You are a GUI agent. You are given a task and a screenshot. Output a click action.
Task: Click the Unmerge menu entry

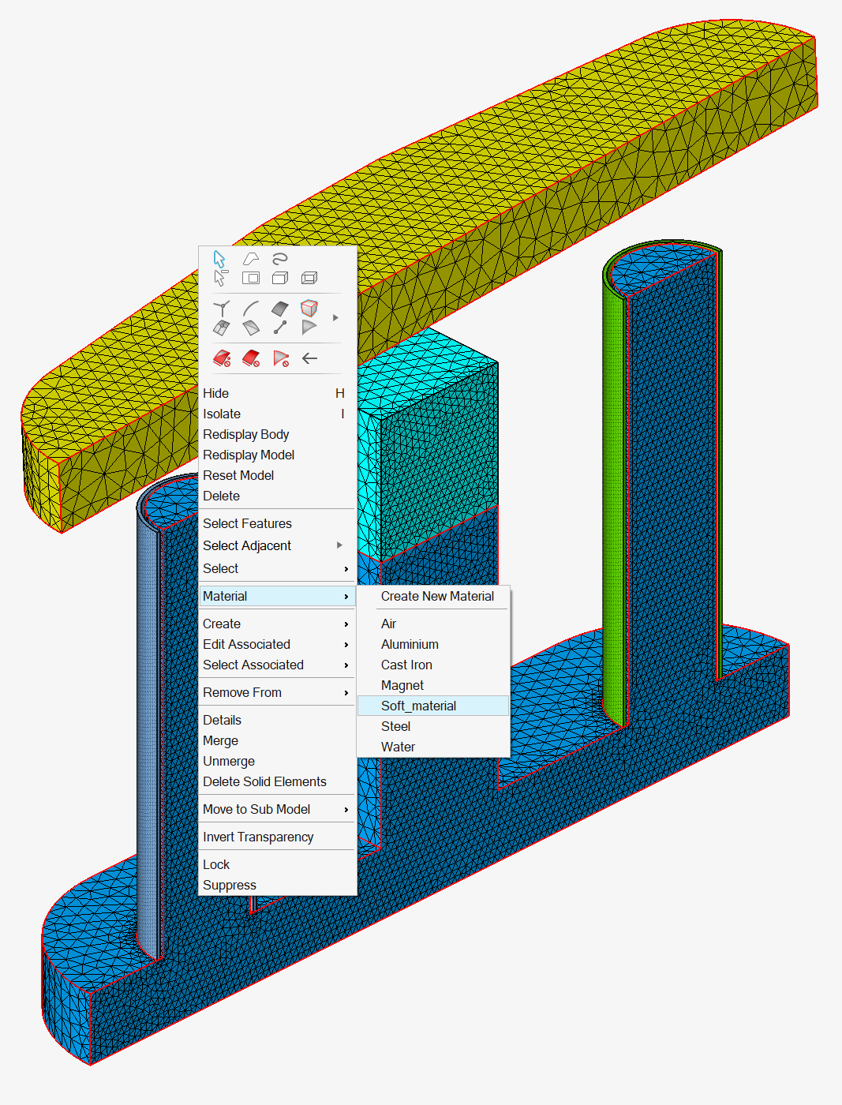click(278, 761)
